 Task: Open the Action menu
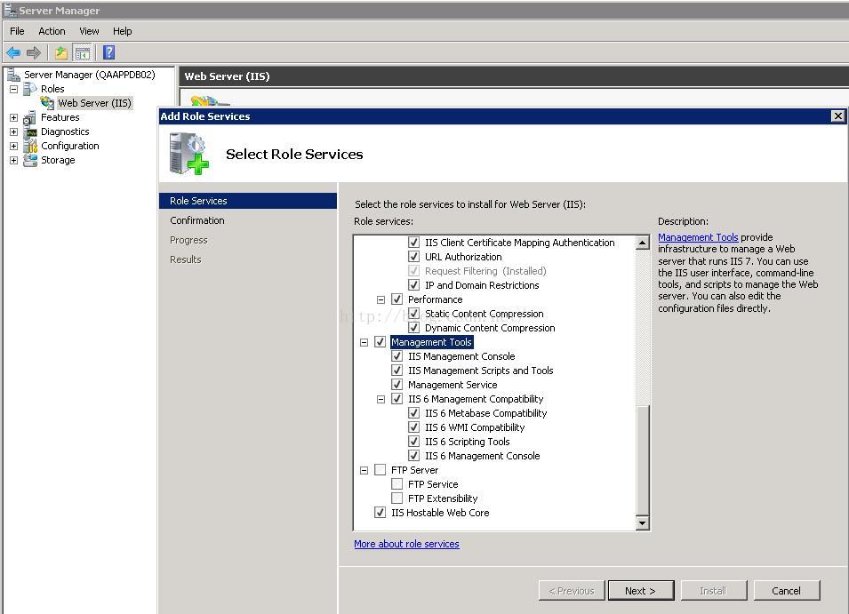(52, 31)
